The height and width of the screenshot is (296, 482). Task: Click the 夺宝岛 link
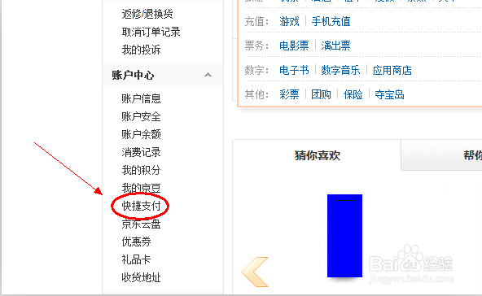pyautogui.click(x=389, y=94)
